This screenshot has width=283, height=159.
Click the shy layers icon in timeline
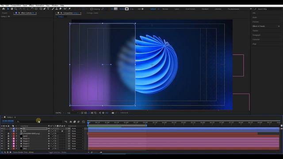[x=71, y=122]
